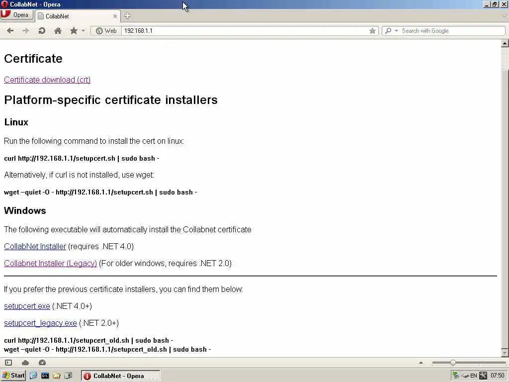Click the safely remove hardware tray icon

click(465, 376)
